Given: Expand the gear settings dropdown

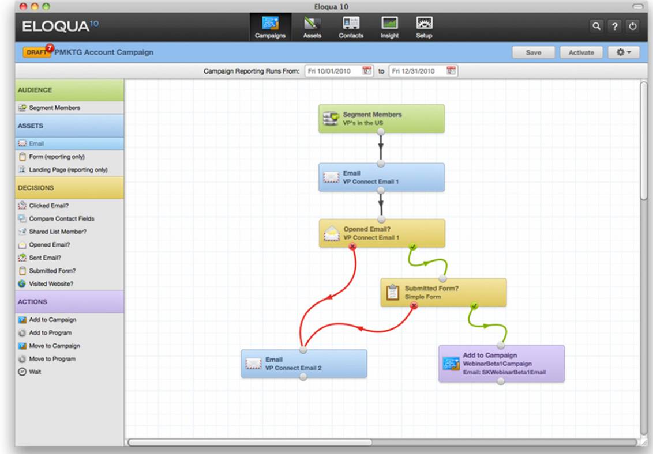Looking at the screenshot, I should point(624,52).
